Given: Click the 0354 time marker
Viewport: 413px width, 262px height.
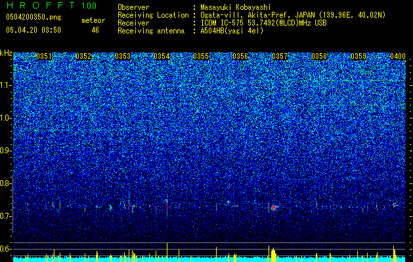Looking at the screenshot, I should pyautogui.click(x=162, y=56).
